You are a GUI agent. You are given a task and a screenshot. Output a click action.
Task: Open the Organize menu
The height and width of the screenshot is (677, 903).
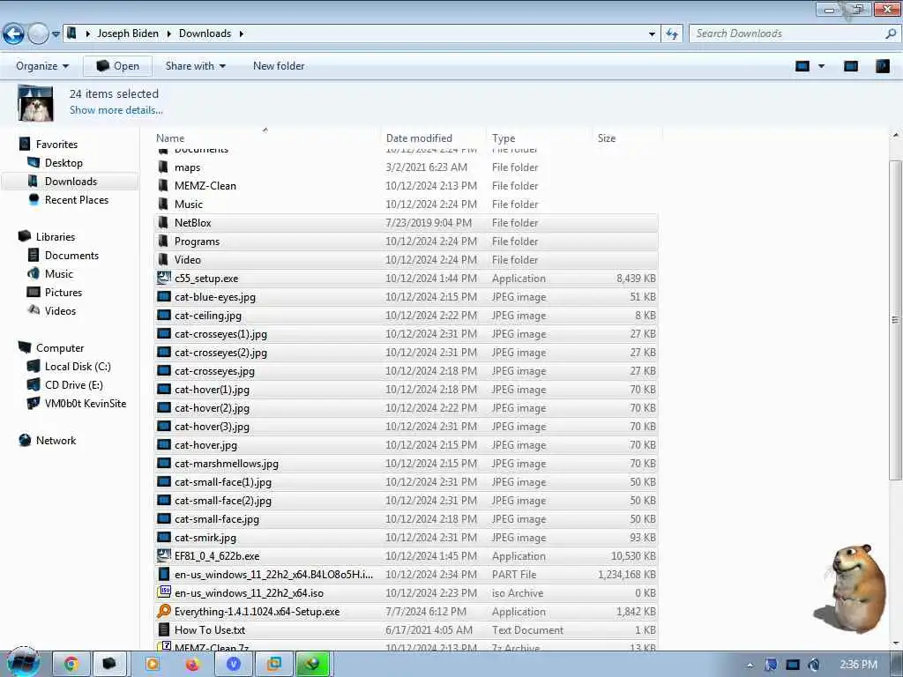pyautogui.click(x=42, y=66)
